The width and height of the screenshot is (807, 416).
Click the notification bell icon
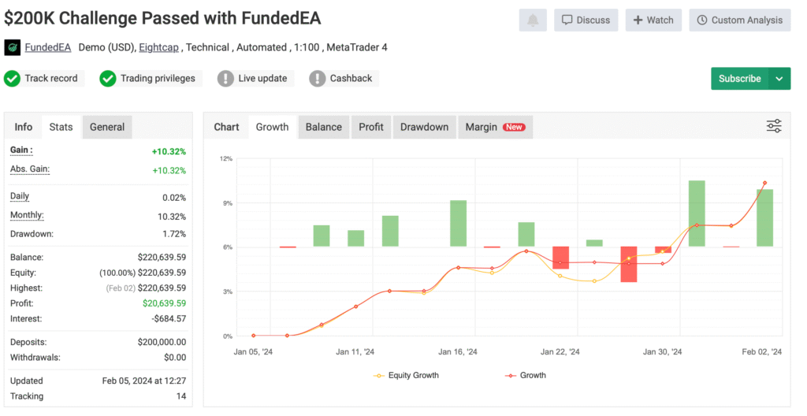pos(533,20)
